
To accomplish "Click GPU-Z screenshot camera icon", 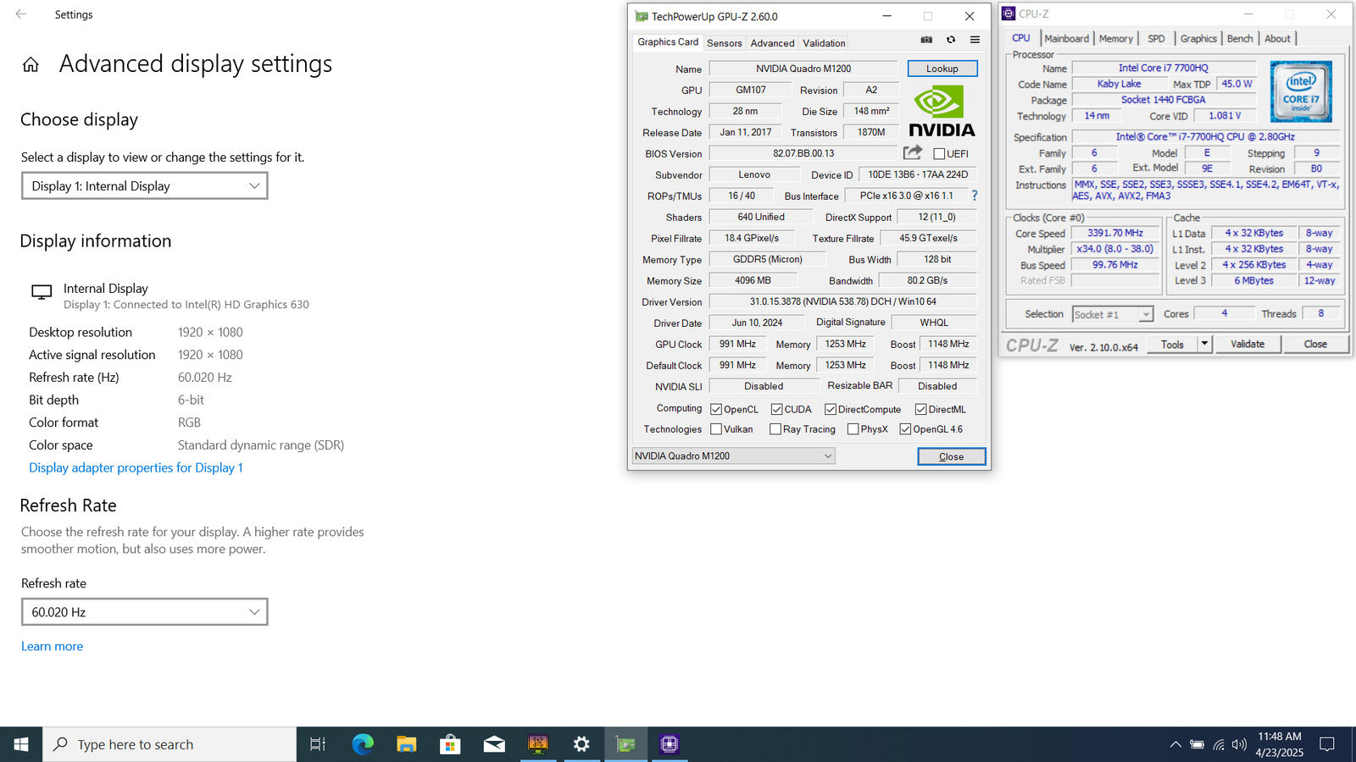I will 926,40.
